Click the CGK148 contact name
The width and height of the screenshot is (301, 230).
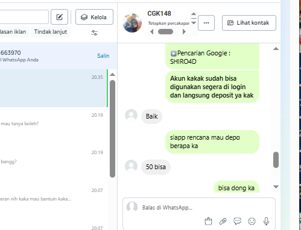pos(159,13)
